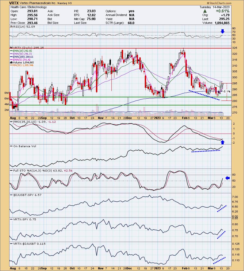Click the Ask Size label in quote table
The width and height of the screenshot is (244, 271).
point(54,15)
